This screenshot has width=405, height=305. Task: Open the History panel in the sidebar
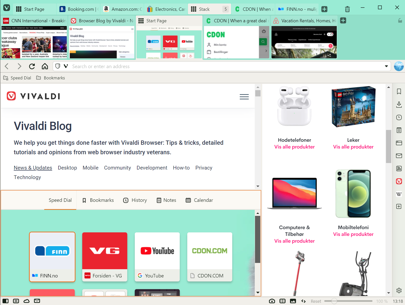pos(398,117)
